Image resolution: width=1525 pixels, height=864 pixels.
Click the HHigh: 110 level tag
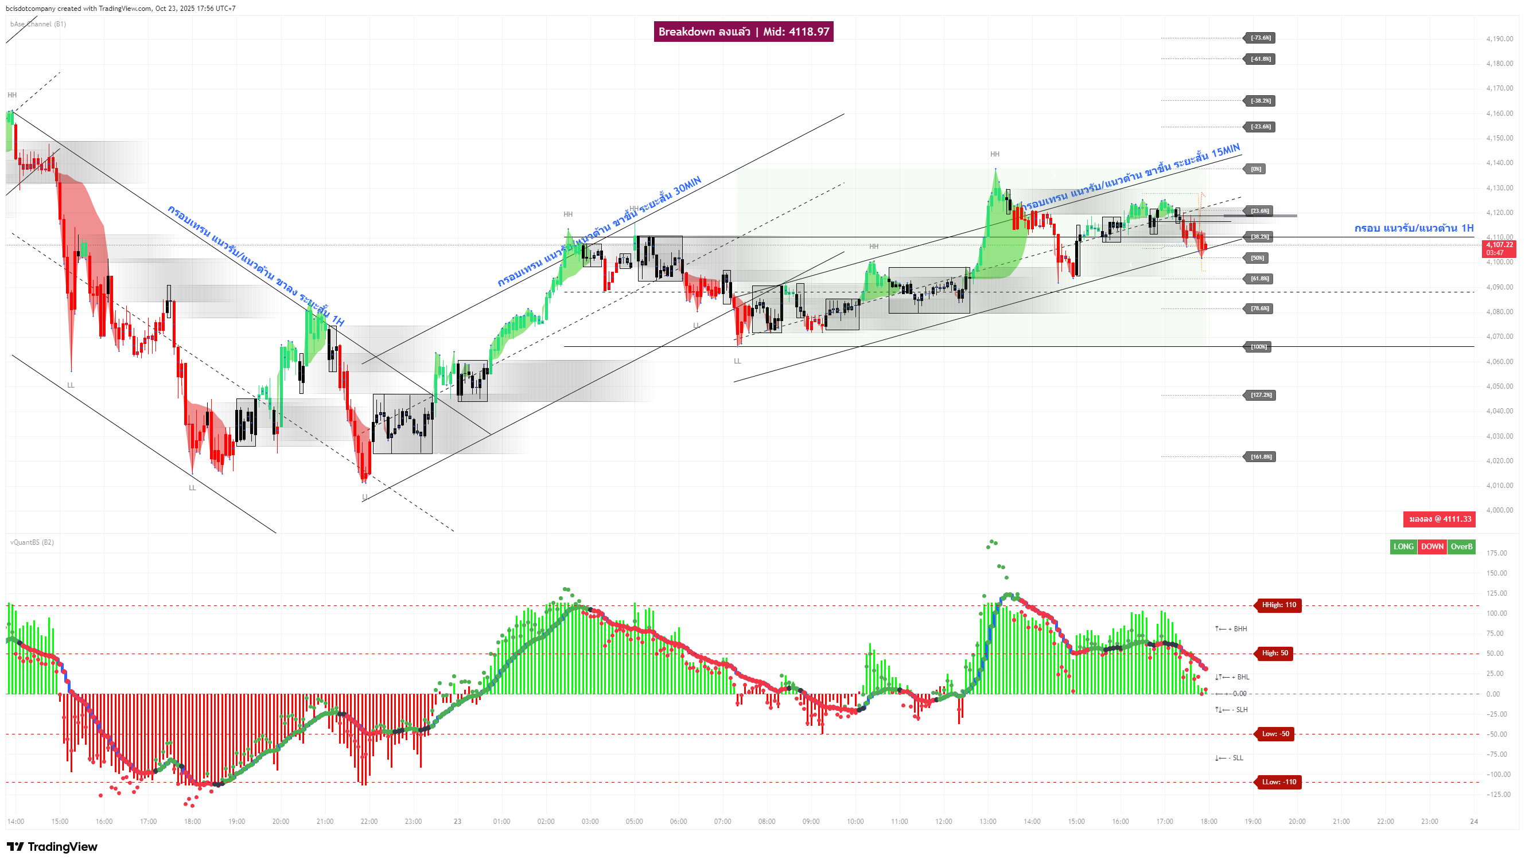1278,605
